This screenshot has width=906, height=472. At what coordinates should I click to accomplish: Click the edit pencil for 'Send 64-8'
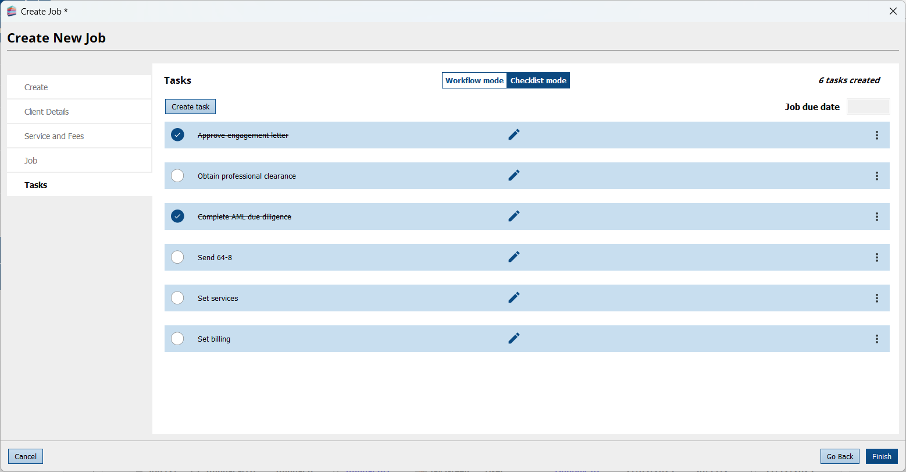[513, 257]
